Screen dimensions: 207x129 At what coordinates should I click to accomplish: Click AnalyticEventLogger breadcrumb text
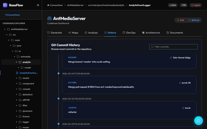[140, 5]
